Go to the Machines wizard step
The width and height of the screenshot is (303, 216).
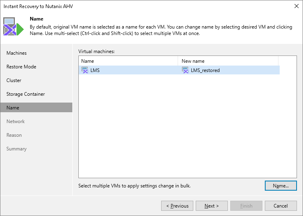tap(16, 53)
